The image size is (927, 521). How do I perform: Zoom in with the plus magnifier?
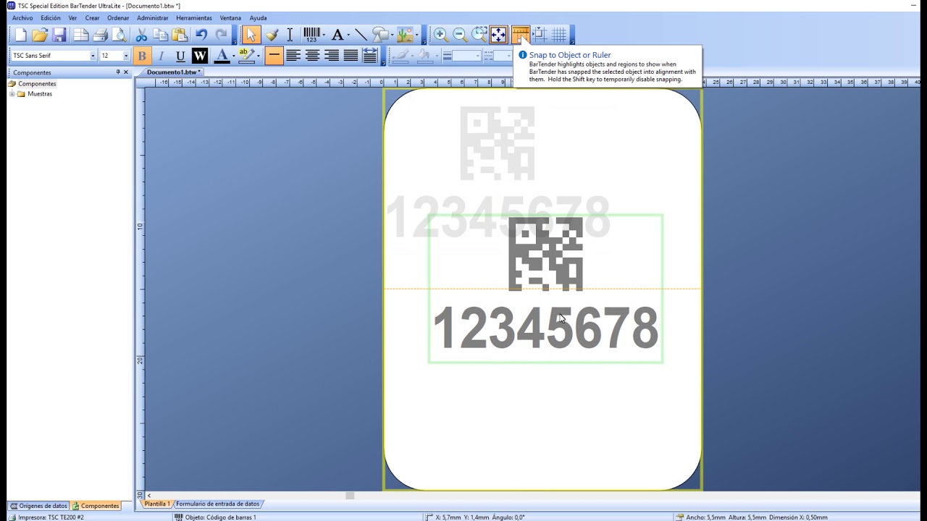click(x=440, y=35)
